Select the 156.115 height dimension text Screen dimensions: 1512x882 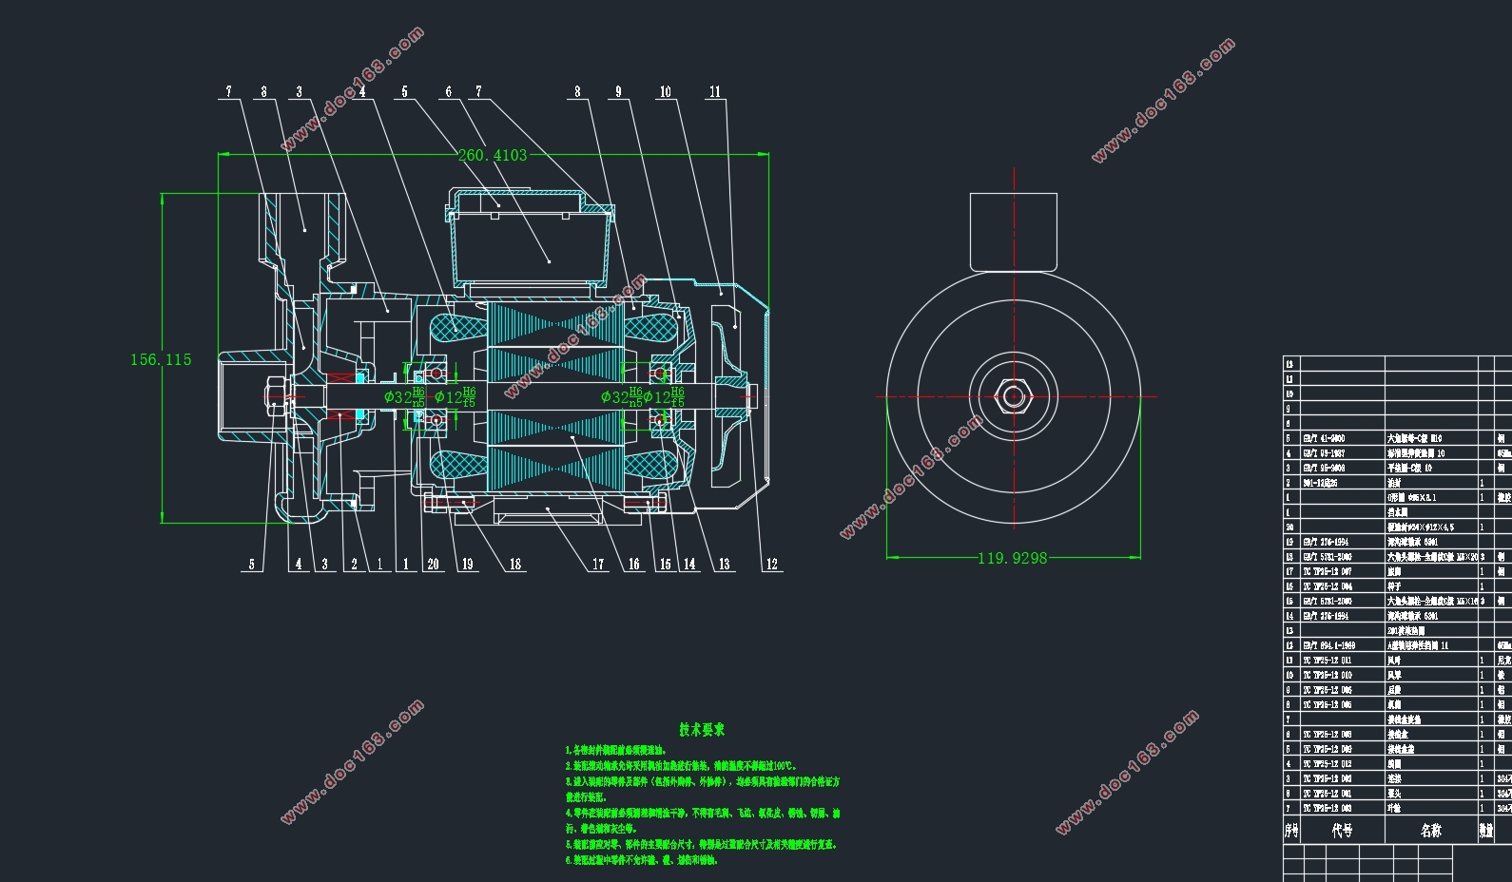[x=161, y=359]
